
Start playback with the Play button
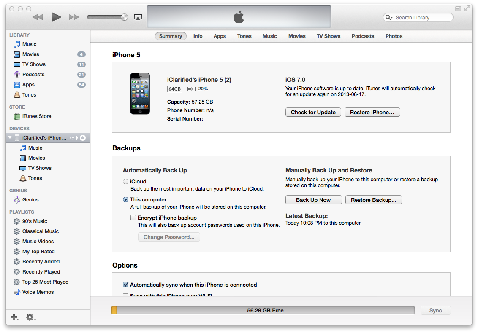pyautogui.click(x=57, y=17)
